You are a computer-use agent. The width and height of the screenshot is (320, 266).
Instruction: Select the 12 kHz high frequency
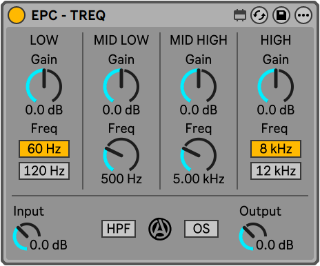tap(276, 171)
